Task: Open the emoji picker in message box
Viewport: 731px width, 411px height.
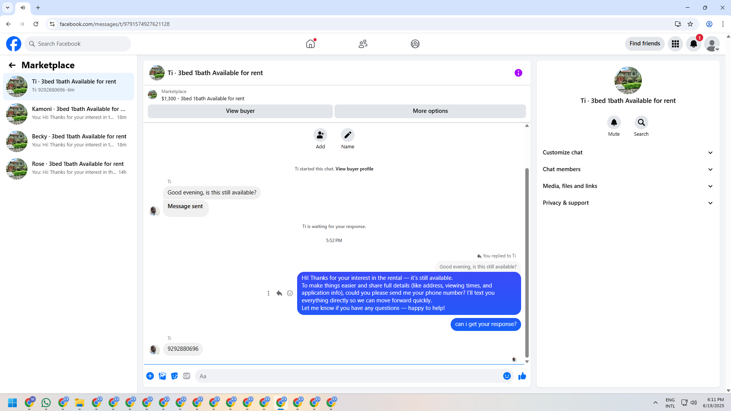Action: click(x=507, y=376)
